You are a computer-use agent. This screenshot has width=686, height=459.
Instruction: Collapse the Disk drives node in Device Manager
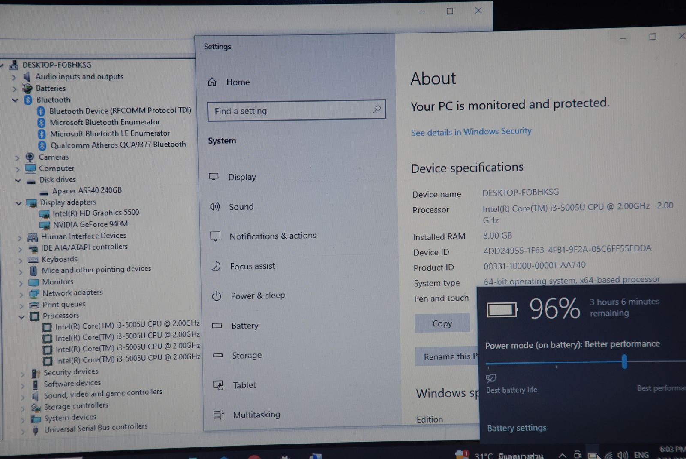tap(18, 181)
